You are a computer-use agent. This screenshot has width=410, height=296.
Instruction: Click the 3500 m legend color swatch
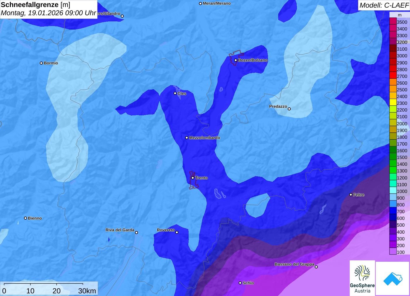click(x=393, y=21)
